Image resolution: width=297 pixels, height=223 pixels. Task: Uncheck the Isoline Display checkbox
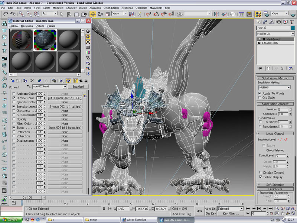261,177
